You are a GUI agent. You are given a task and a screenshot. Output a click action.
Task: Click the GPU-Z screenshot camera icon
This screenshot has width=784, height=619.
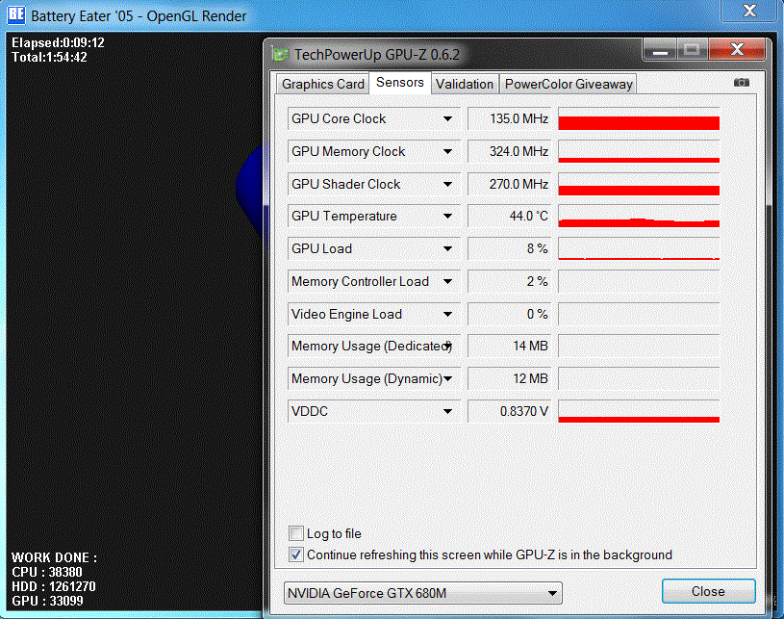[741, 83]
